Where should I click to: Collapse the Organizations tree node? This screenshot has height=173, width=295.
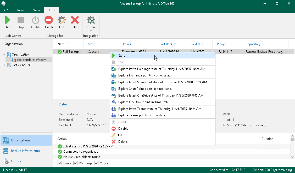click(x=4, y=55)
